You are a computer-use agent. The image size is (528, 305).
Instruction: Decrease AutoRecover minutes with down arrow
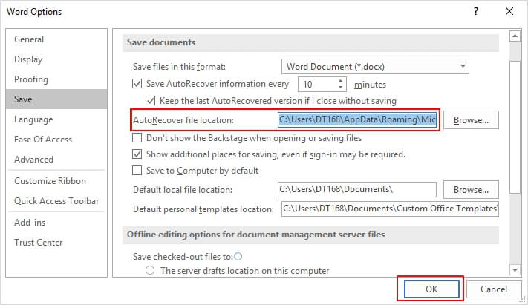[340, 87]
